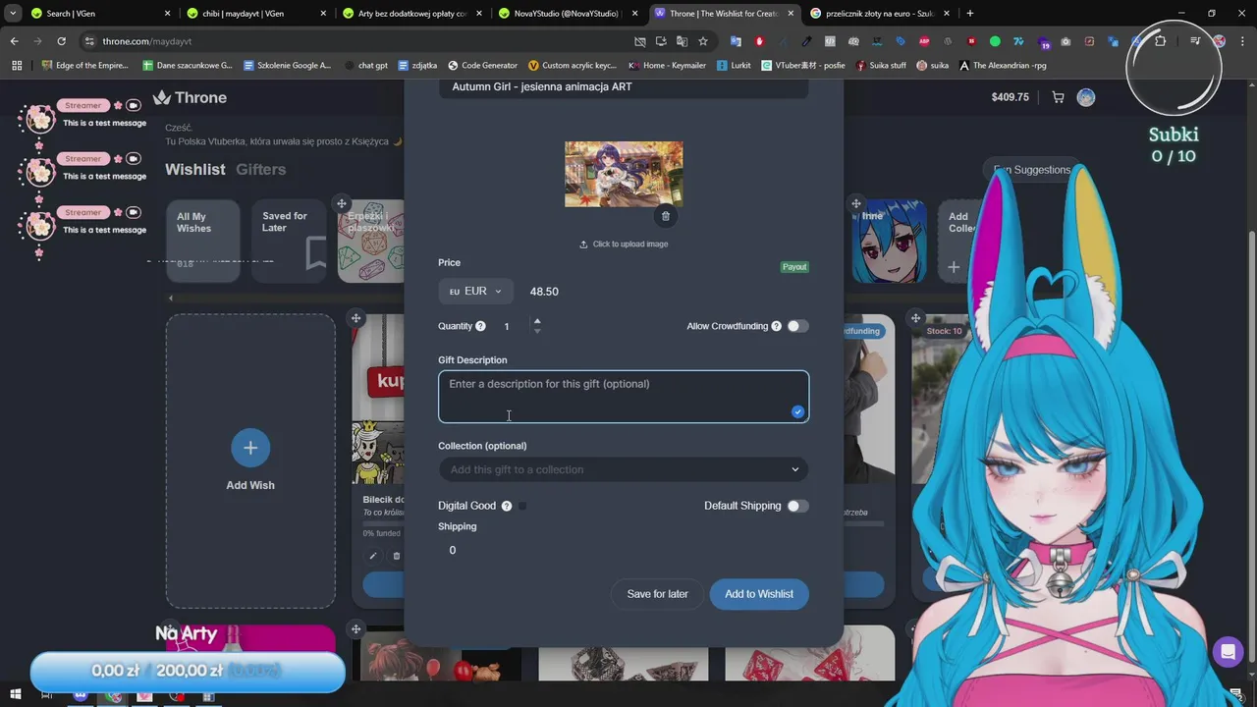This screenshot has width=1257, height=707.
Task: Increase quantity with the up arrow
Action: (537, 321)
